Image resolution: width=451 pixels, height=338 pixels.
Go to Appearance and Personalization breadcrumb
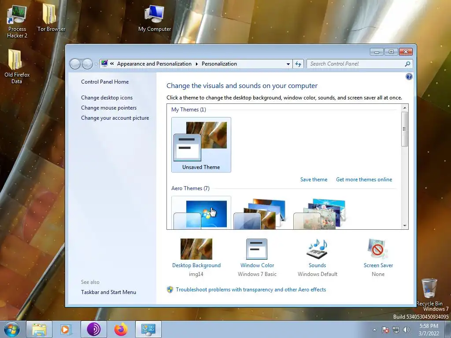click(154, 64)
